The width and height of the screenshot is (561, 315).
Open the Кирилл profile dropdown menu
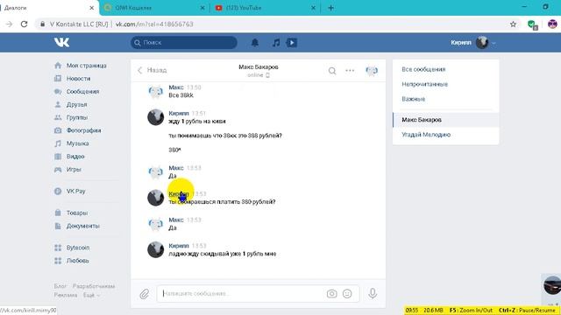click(473, 43)
